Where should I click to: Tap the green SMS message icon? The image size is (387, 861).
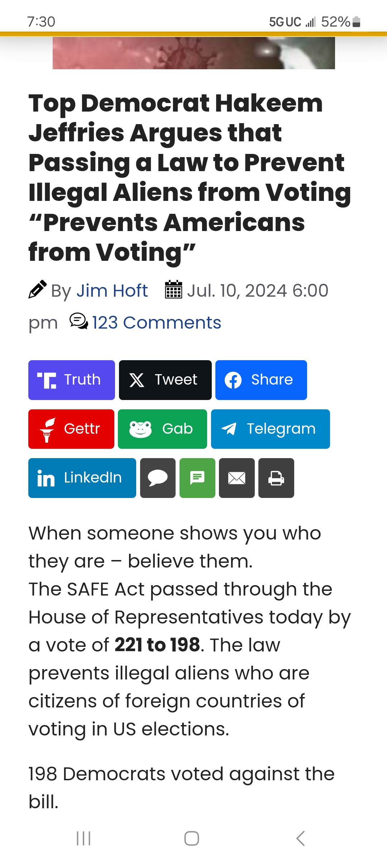pos(197,478)
